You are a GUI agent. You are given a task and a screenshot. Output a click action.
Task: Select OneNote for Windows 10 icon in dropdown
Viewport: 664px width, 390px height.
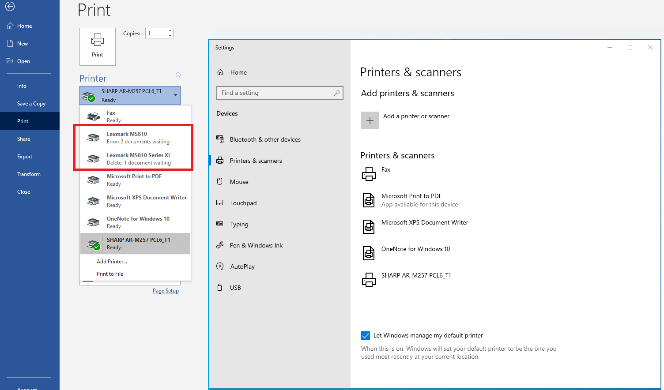click(93, 222)
